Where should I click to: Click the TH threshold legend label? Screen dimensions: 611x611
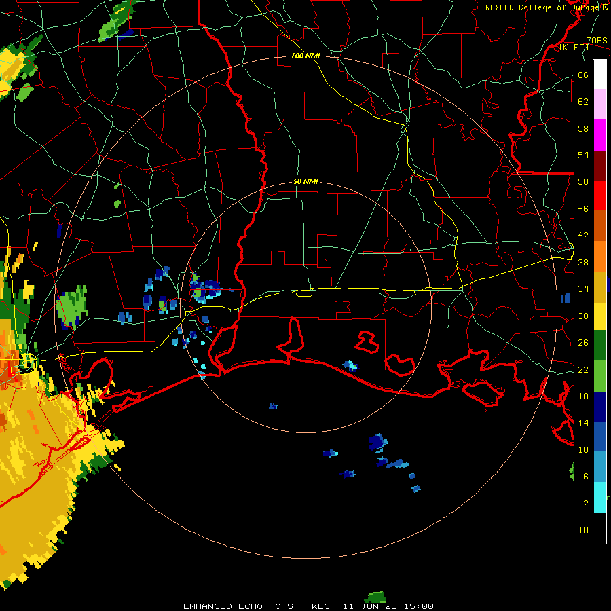click(x=583, y=530)
